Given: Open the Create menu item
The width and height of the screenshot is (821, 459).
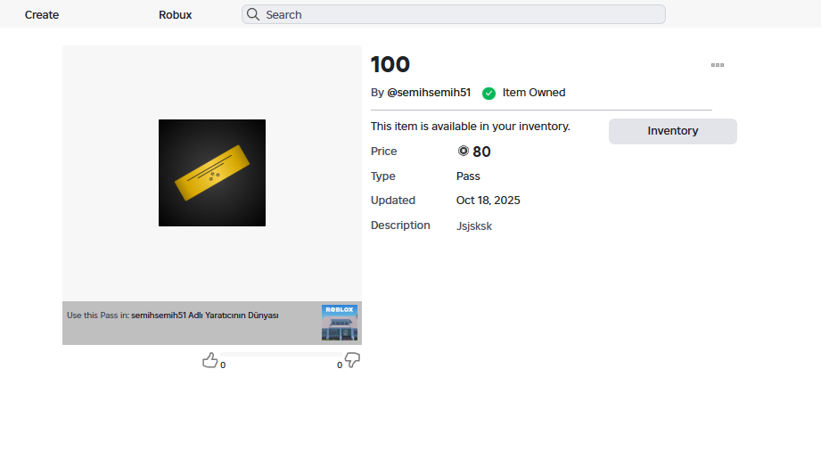Looking at the screenshot, I should (x=42, y=14).
